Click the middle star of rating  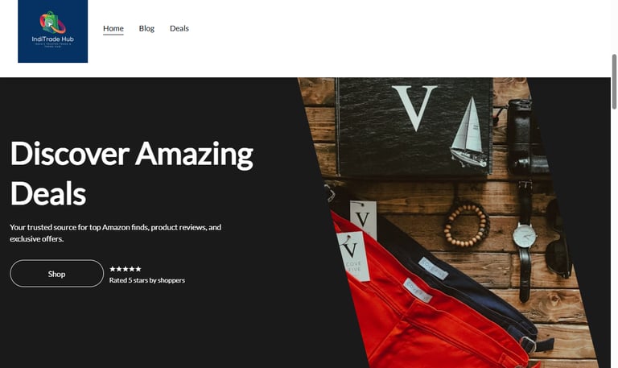[126, 269]
